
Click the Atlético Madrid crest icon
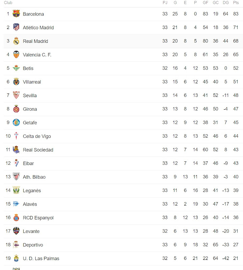click(16, 27)
